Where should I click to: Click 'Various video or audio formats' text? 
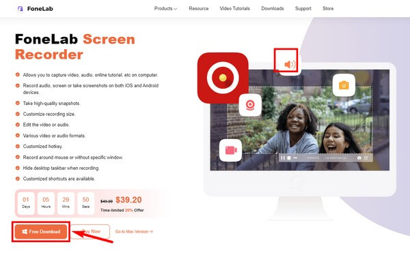(54, 136)
